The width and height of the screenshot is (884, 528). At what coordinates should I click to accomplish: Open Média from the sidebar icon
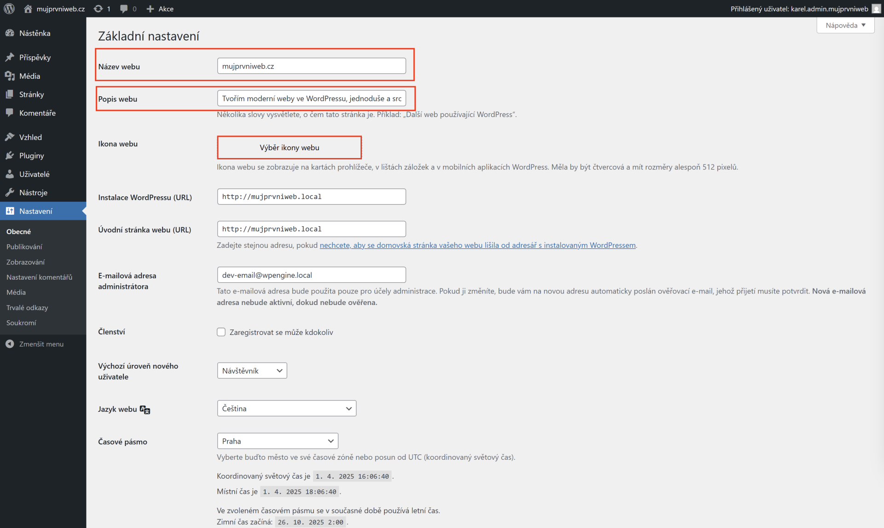pos(10,76)
